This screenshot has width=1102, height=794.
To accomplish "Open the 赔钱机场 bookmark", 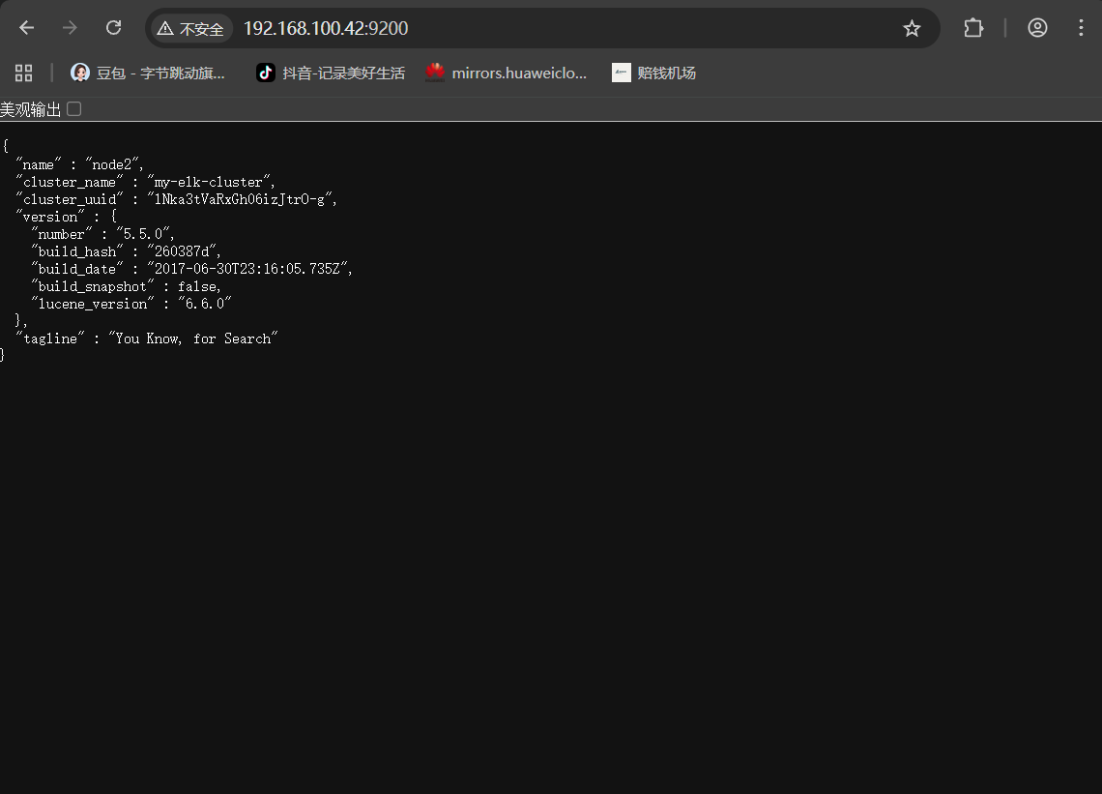I will click(653, 74).
